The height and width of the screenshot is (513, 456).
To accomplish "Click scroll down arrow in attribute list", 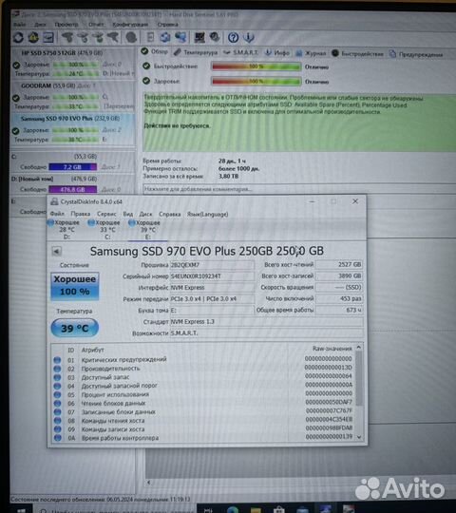I will coord(359,437).
